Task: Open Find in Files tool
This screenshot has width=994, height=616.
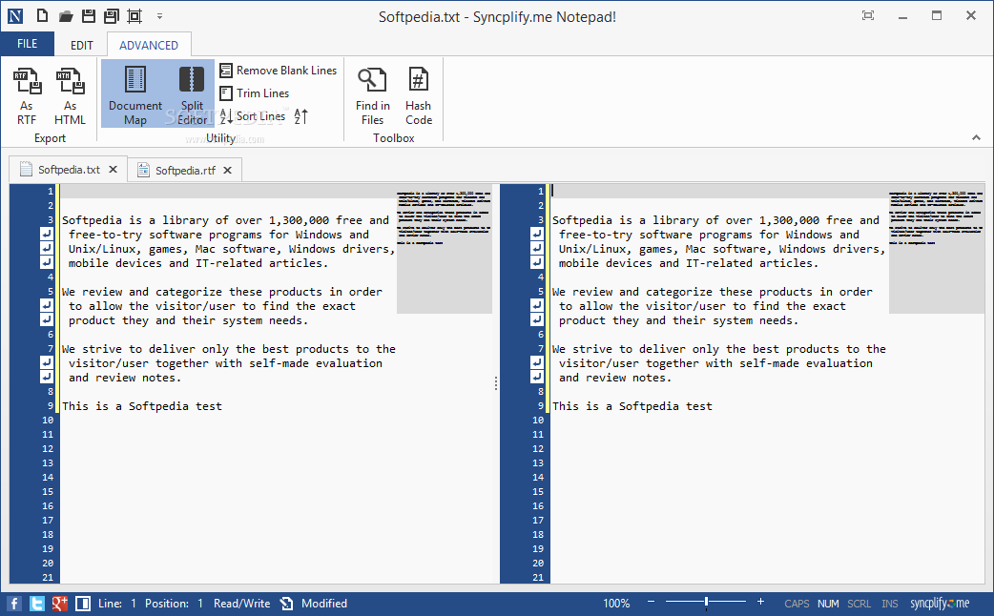Action: pos(373,95)
